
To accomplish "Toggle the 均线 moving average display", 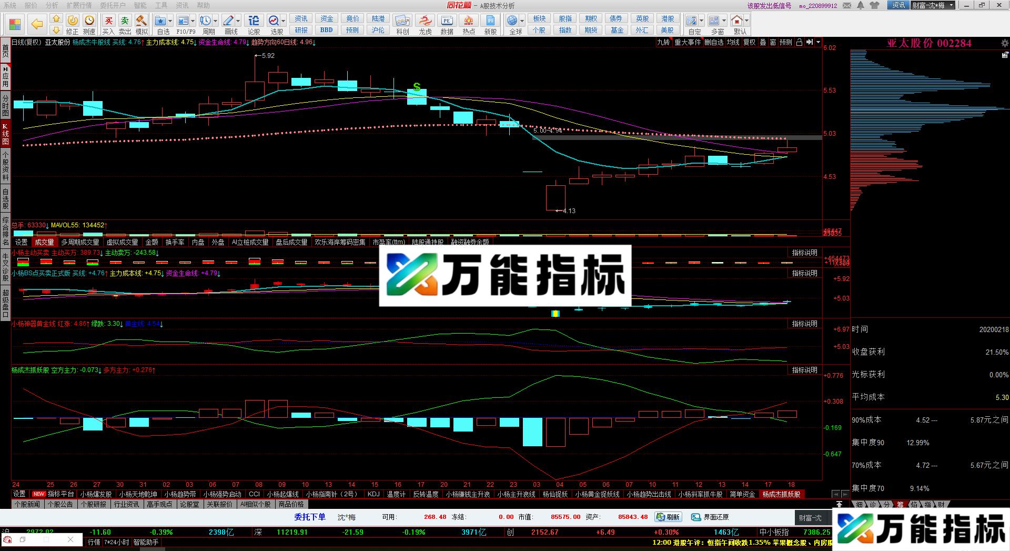I will coord(733,42).
